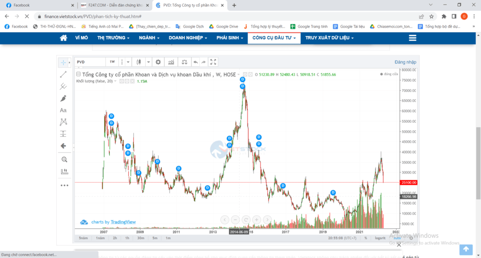Click candlestick chart style icon
The image size is (481, 258).
point(139,62)
